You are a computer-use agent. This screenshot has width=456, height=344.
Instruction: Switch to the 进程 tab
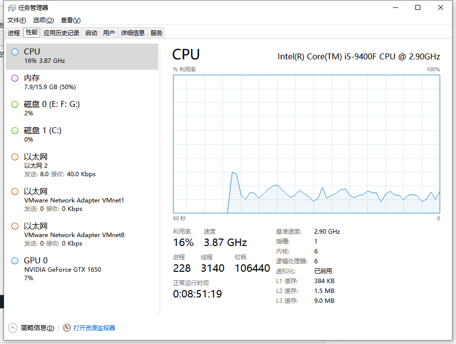click(x=14, y=33)
